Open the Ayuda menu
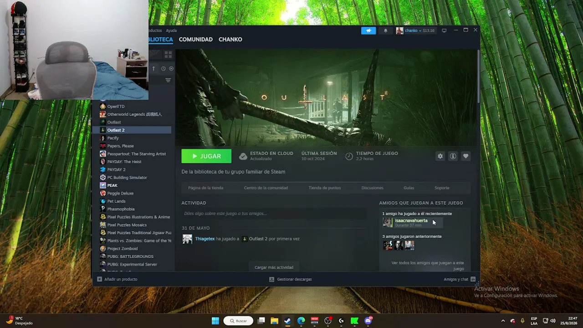 pyautogui.click(x=171, y=31)
